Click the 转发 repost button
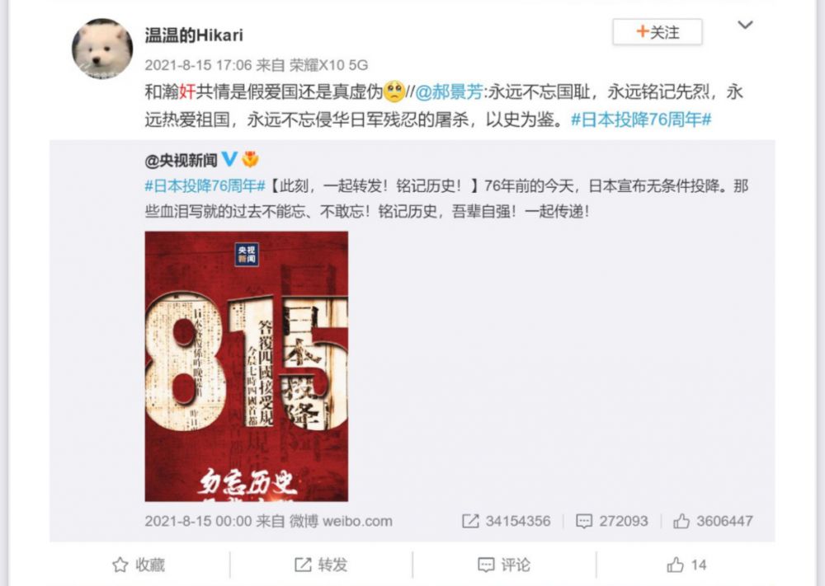The image size is (825, 586). pyautogui.click(x=321, y=565)
